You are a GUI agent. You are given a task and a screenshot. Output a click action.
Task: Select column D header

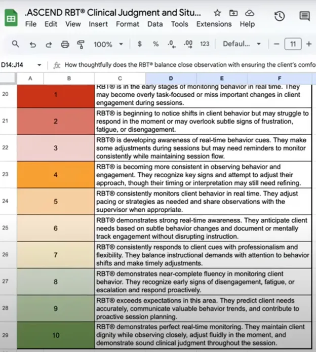tap(171, 79)
